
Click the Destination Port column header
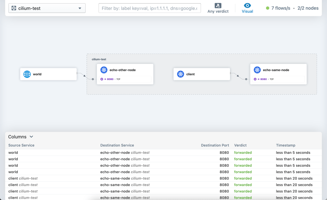coord(215,145)
